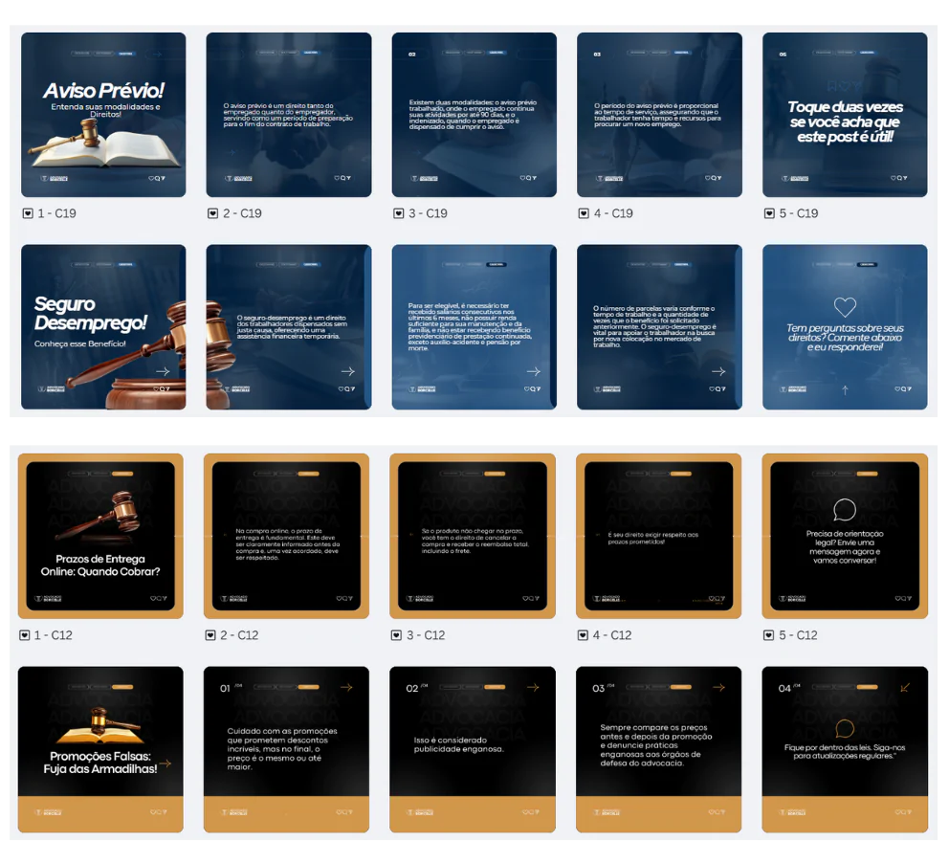Viewport: 949px width, 863px height.
Task: Click the orange speech bubble on slide 04
Action: (x=844, y=729)
